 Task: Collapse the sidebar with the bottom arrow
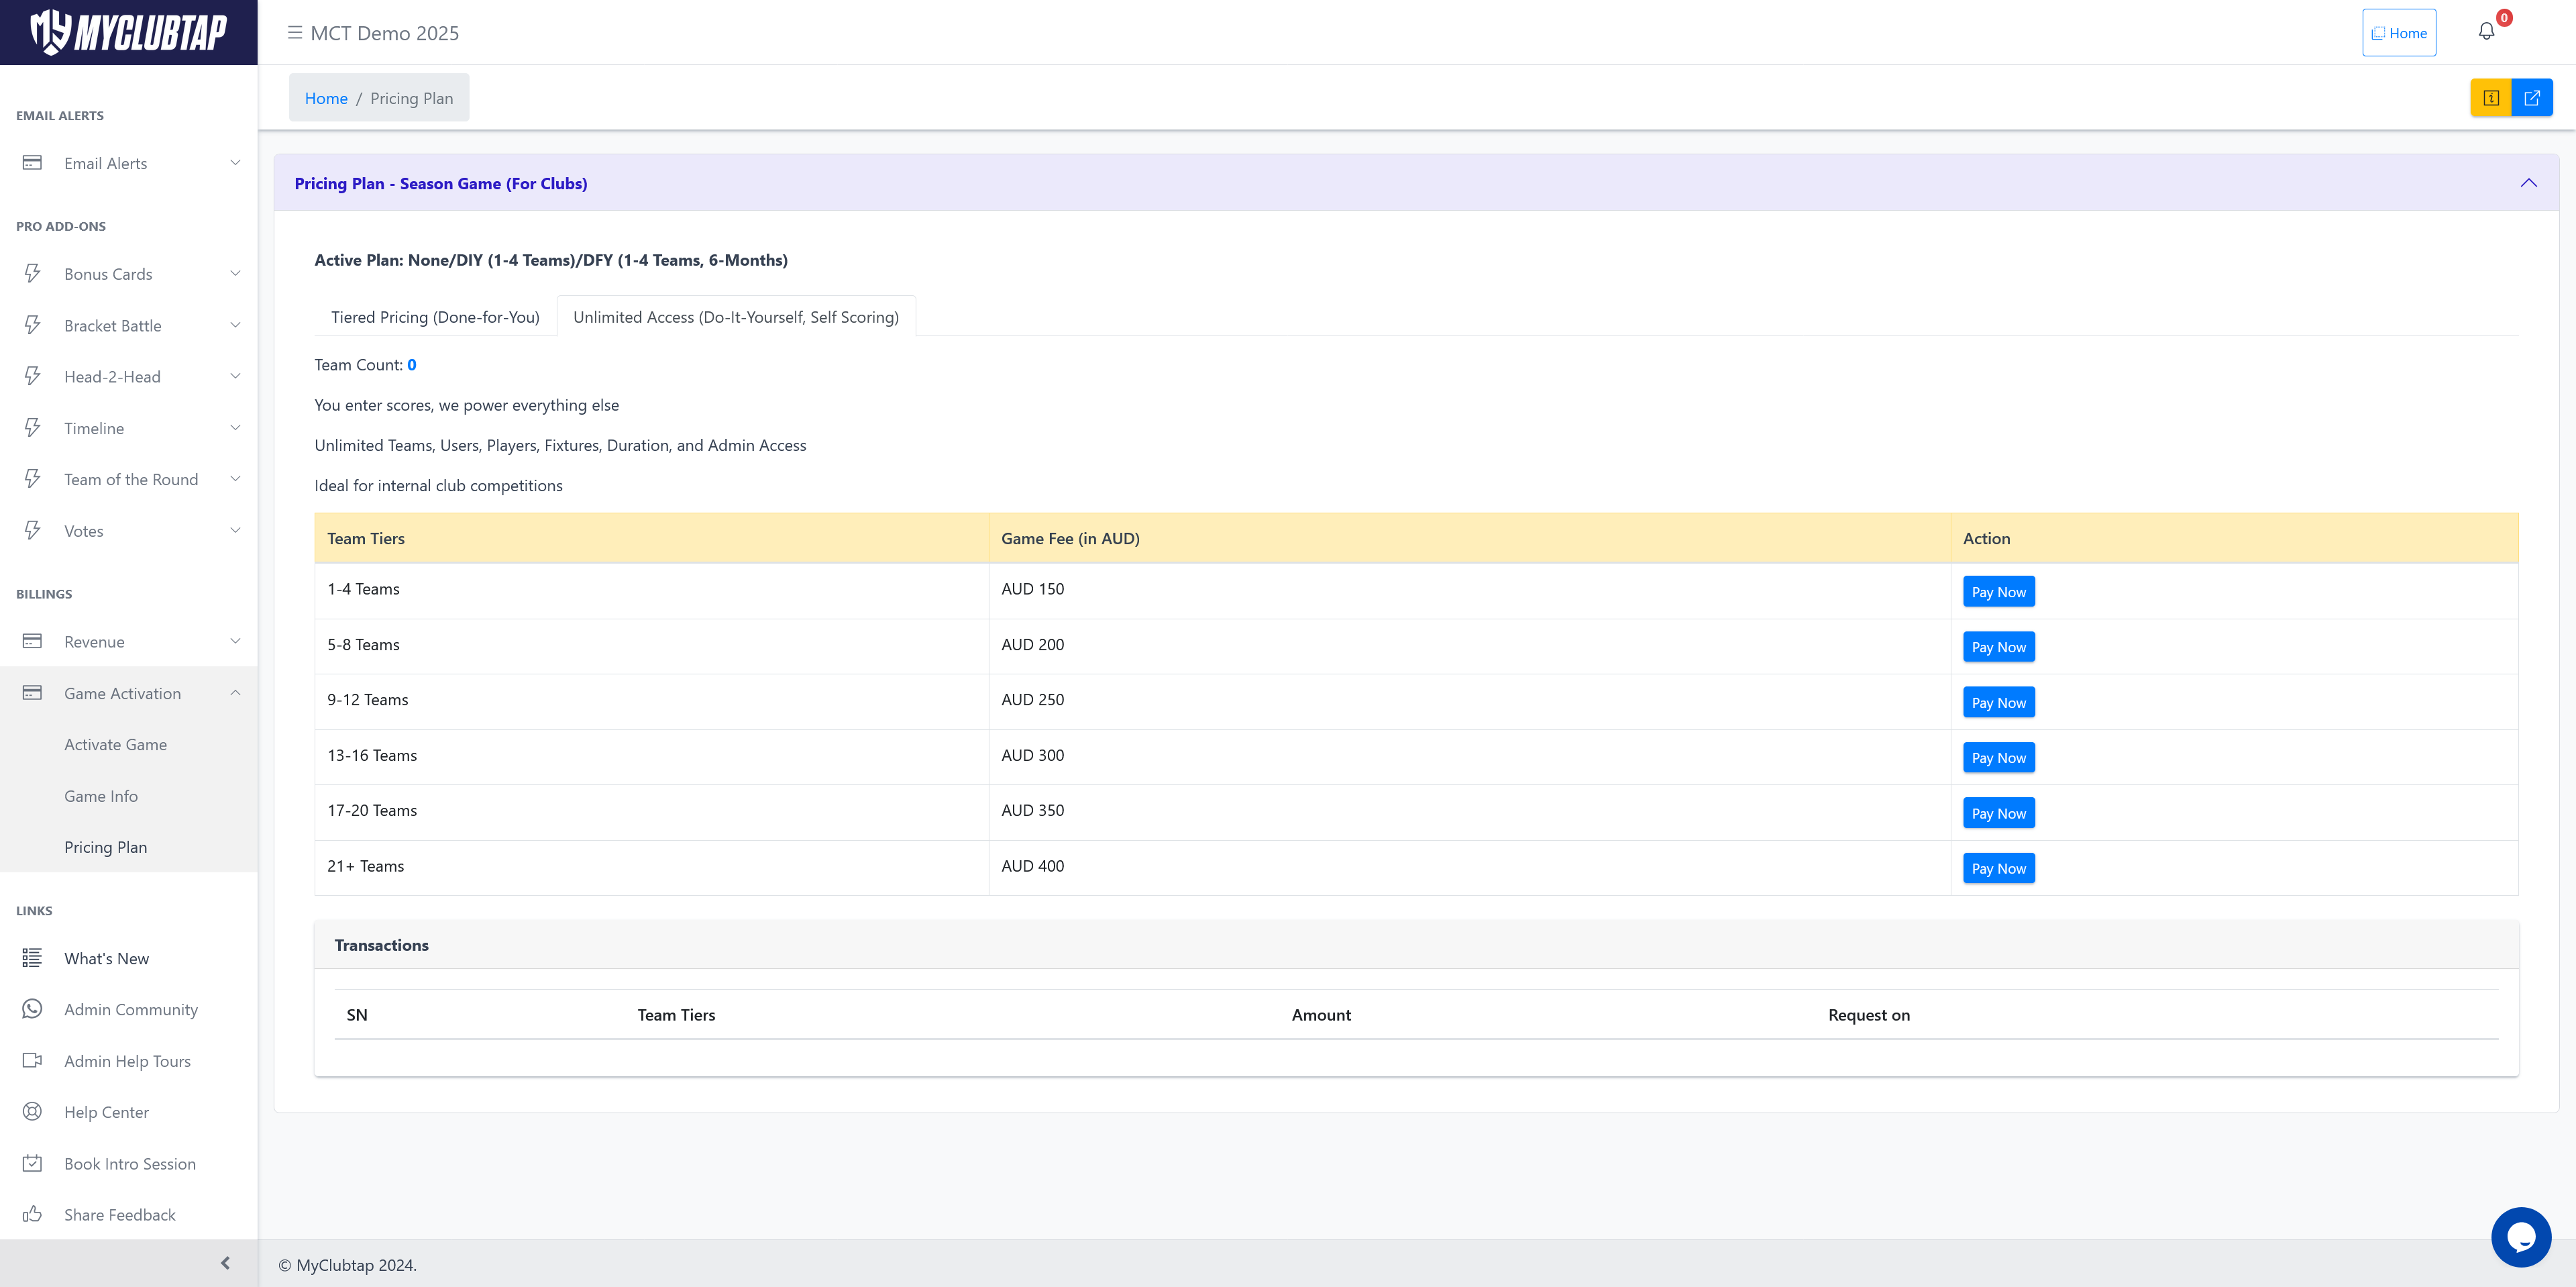click(x=225, y=1263)
